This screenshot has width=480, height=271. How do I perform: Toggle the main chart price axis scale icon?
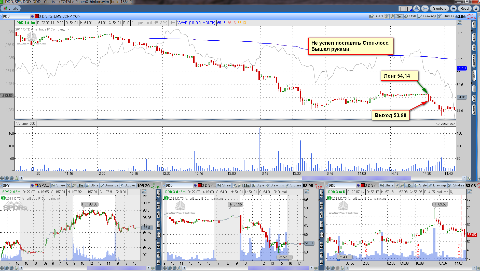(x=459, y=23)
